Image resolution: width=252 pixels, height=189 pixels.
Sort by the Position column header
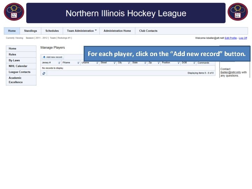(x=166, y=63)
